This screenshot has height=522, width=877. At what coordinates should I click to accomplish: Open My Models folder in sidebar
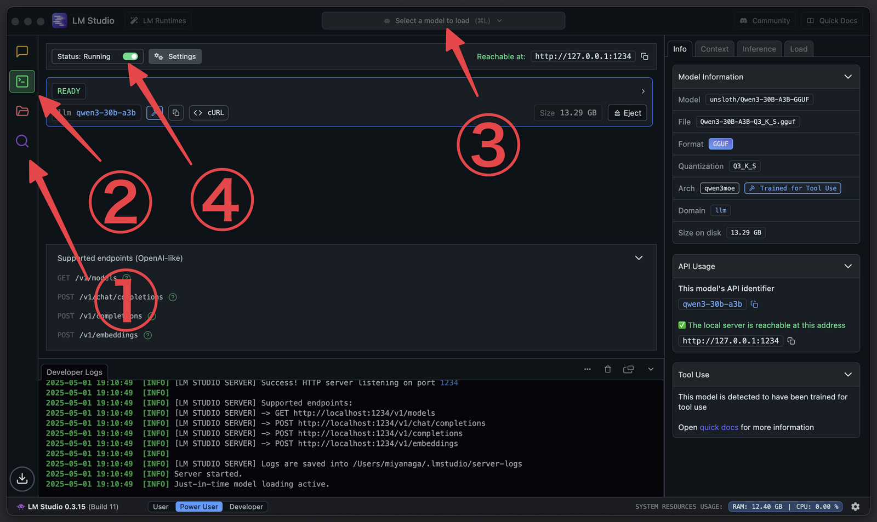pyautogui.click(x=22, y=111)
